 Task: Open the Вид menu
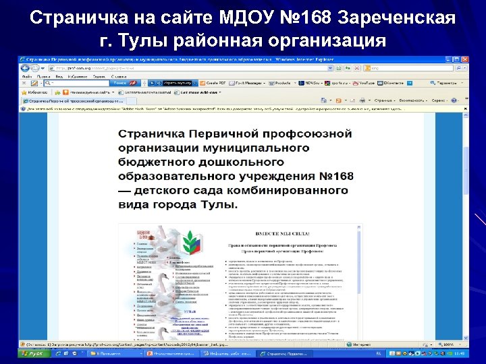pos(59,76)
